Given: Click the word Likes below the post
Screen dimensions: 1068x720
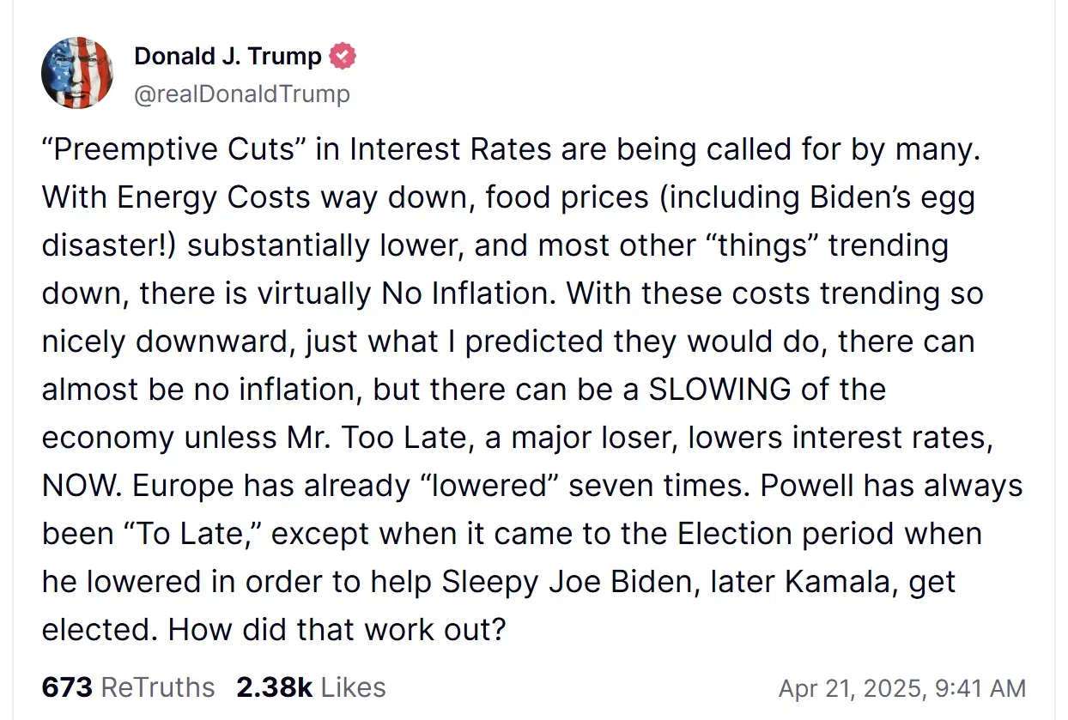Looking at the screenshot, I should pos(353,687).
